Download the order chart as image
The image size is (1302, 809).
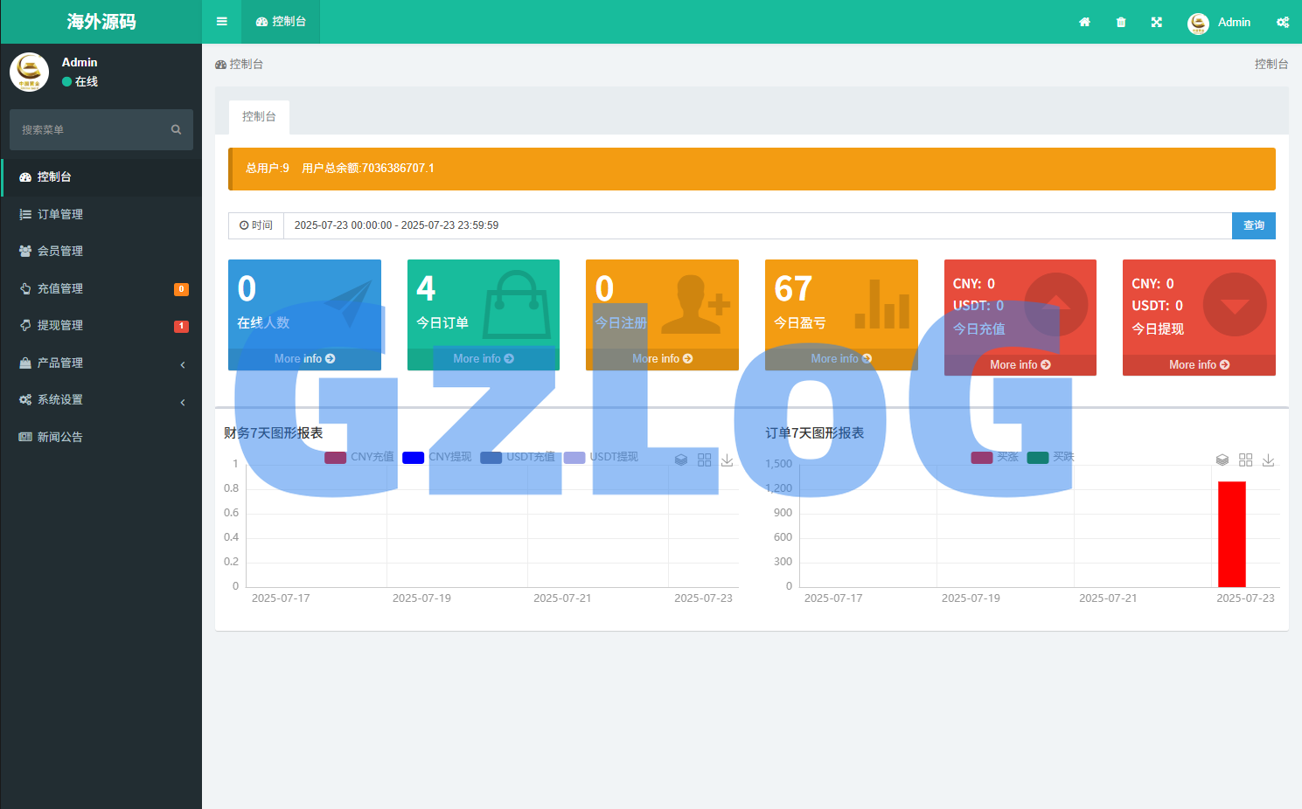tap(1269, 460)
